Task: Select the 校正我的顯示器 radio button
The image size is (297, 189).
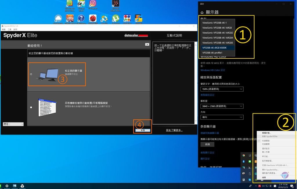Action: tap(31, 74)
